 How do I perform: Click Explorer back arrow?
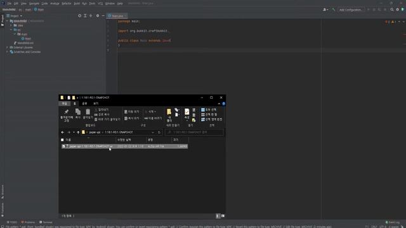click(63, 132)
